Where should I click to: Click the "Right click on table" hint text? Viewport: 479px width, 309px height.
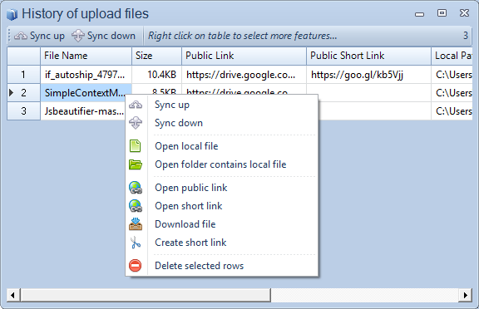(243, 36)
